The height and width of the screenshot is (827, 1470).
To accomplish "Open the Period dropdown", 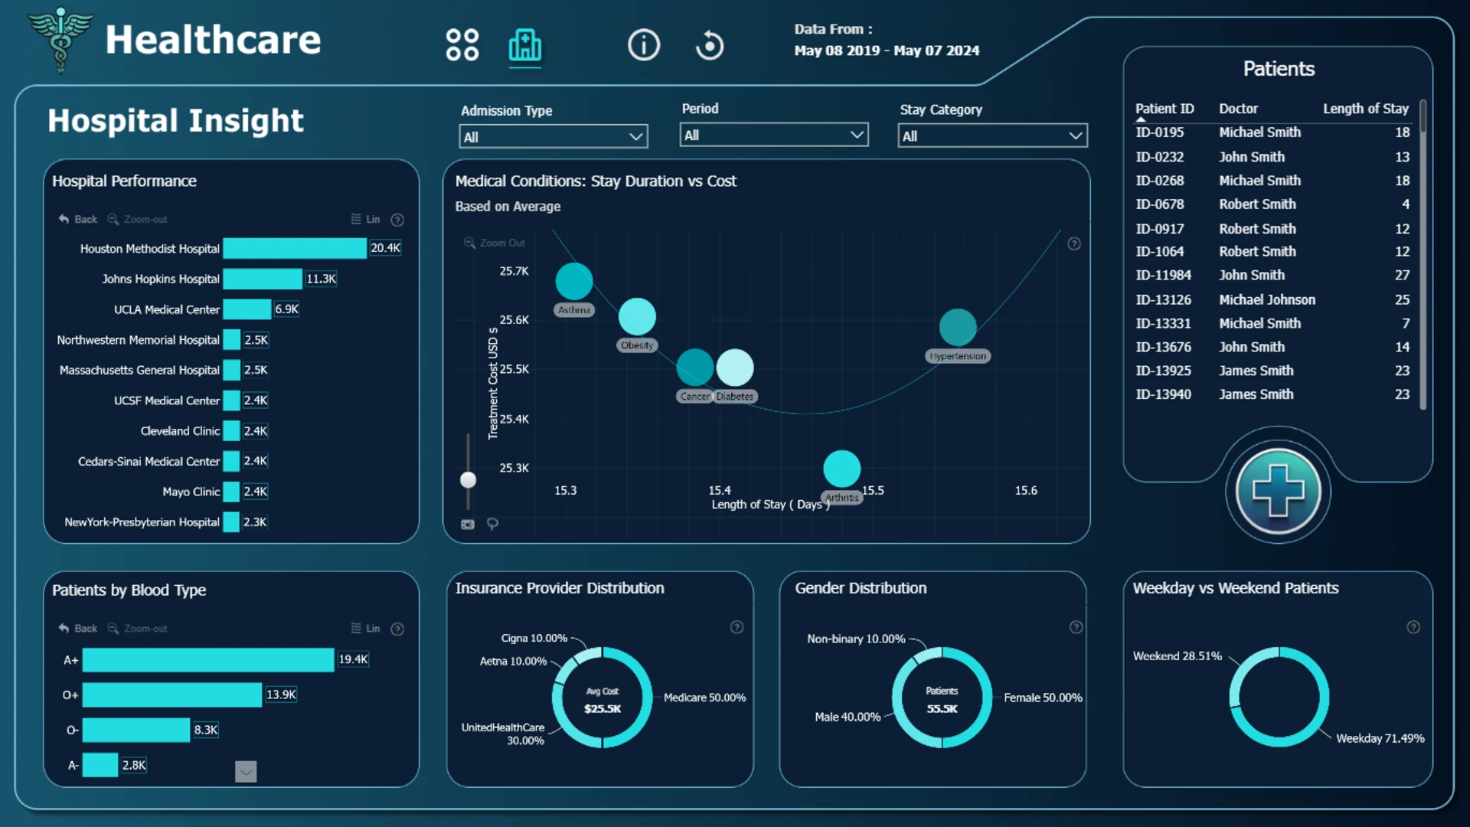I will click(x=774, y=135).
